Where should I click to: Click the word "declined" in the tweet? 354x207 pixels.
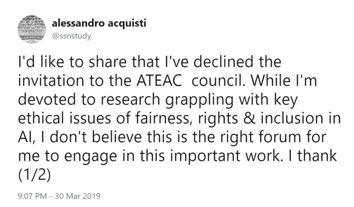(x=223, y=62)
